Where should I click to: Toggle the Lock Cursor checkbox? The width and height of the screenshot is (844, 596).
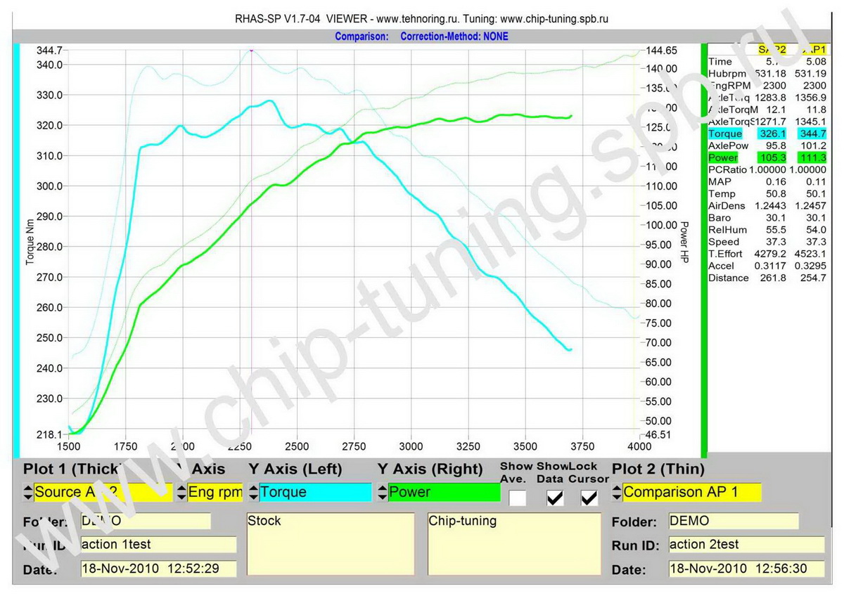coord(589,498)
